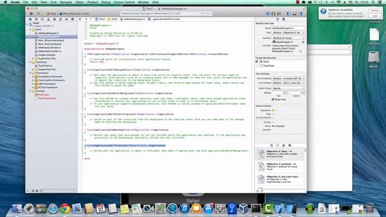386x217 pixels.
Task: Open Trash in the Dock
Action: [369, 208]
